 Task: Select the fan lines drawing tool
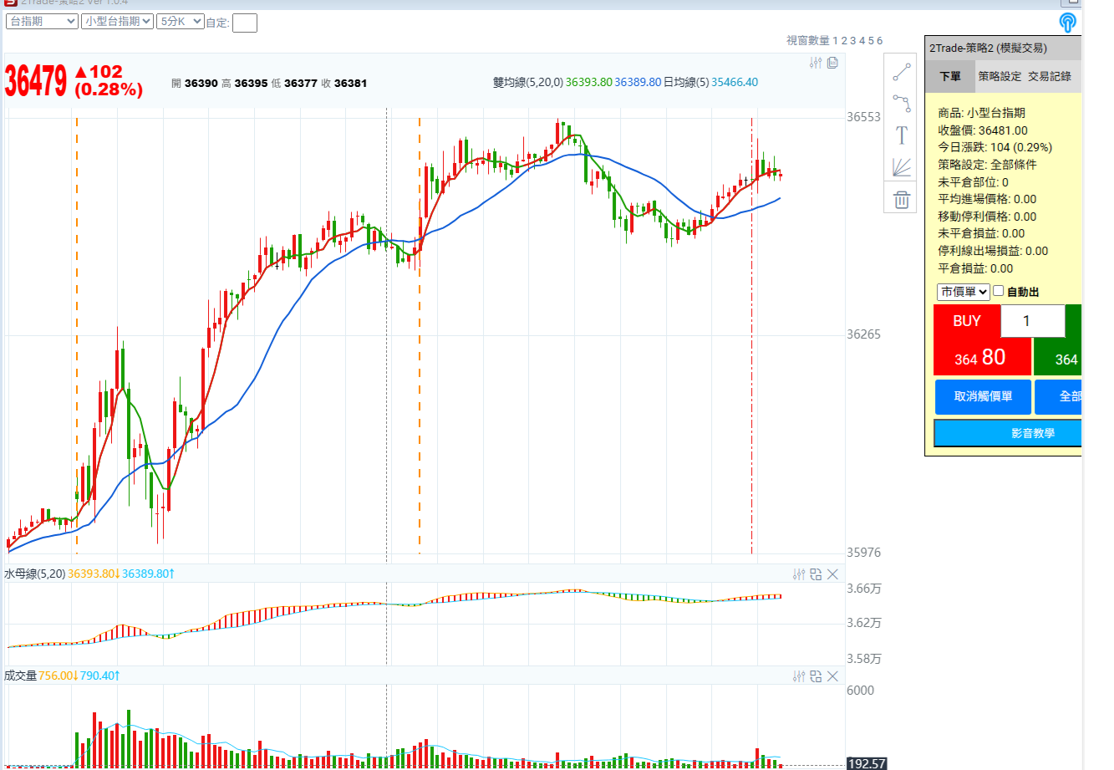coord(901,167)
